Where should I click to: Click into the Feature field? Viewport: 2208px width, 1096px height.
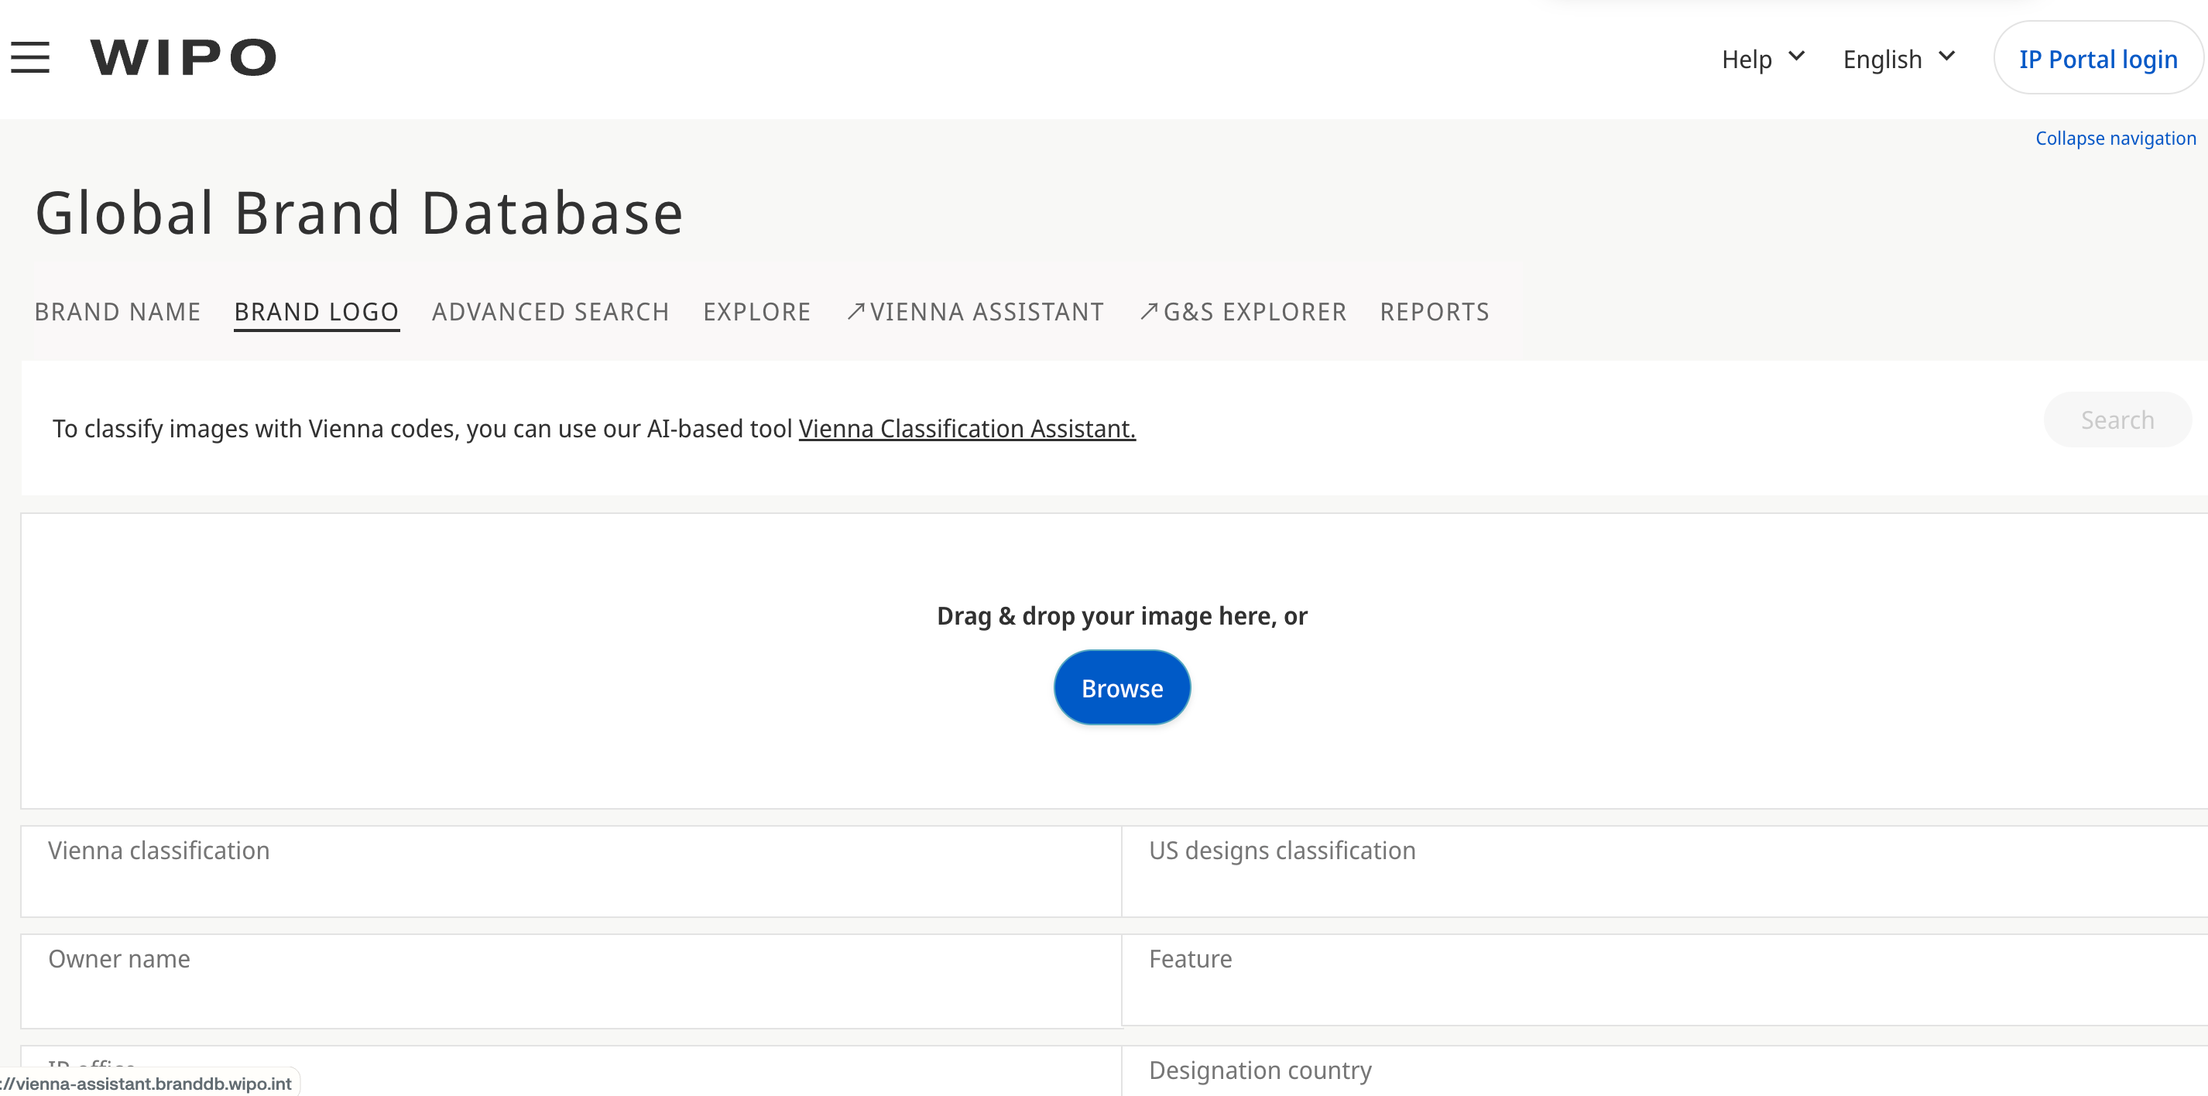click(1665, 979)
